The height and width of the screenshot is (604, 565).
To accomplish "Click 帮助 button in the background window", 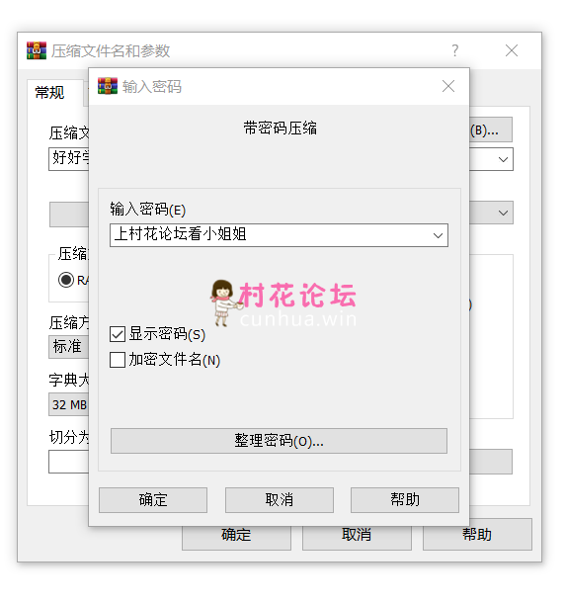I will [x=477, y=535].
